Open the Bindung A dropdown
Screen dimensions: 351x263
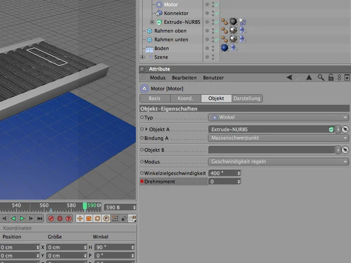click(x=278, y=138)
